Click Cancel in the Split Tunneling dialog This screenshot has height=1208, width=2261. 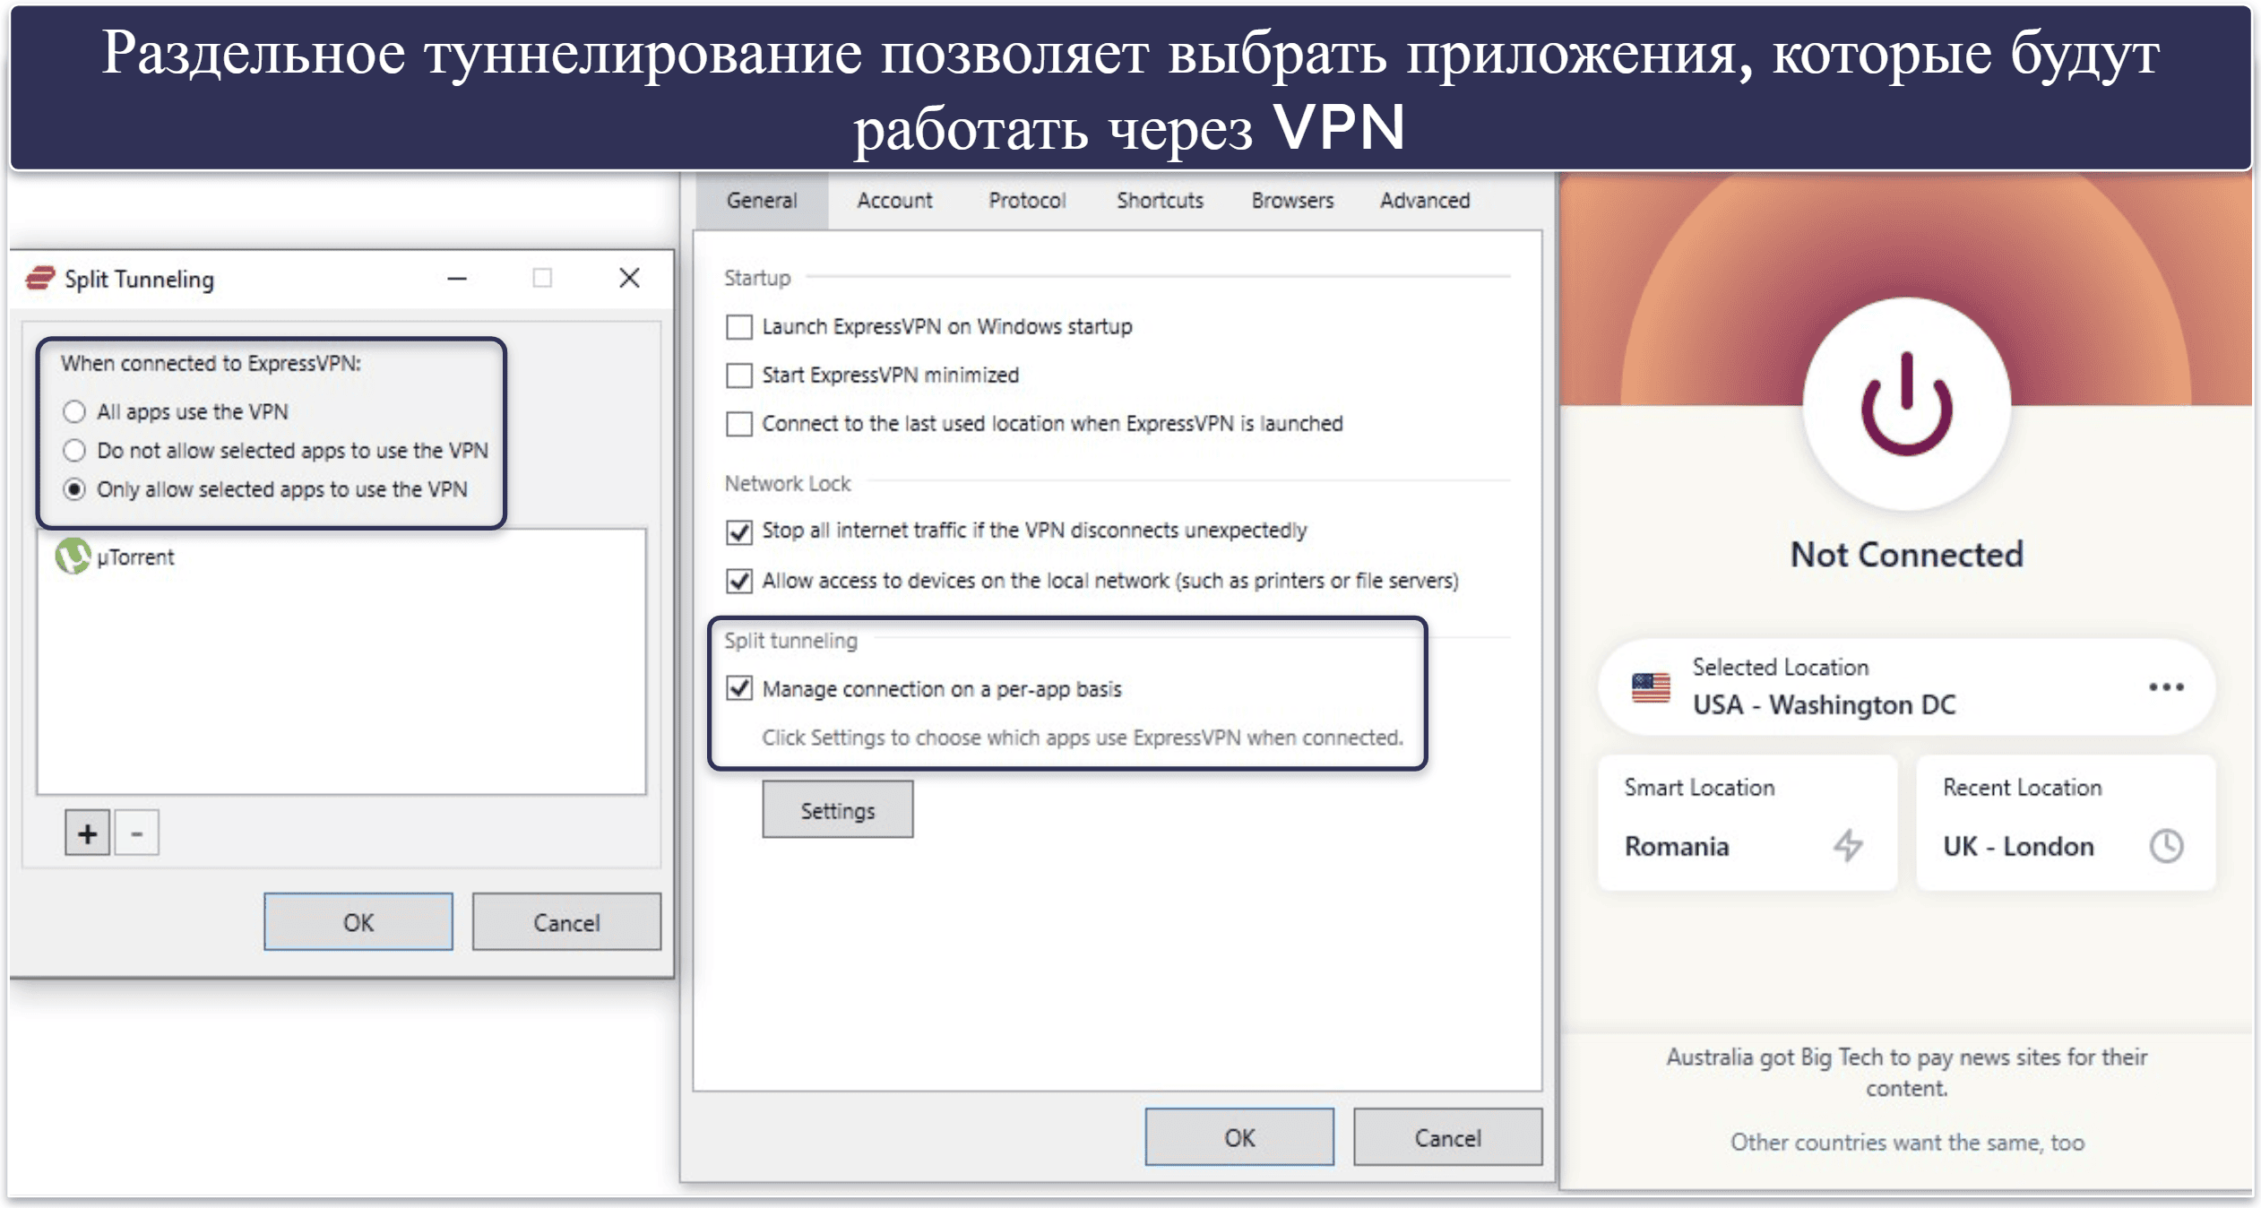click(x=566, y=922)
